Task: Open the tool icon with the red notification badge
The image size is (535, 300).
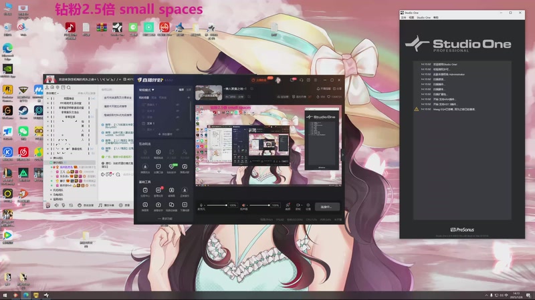Action: click(x=158, y=191)
